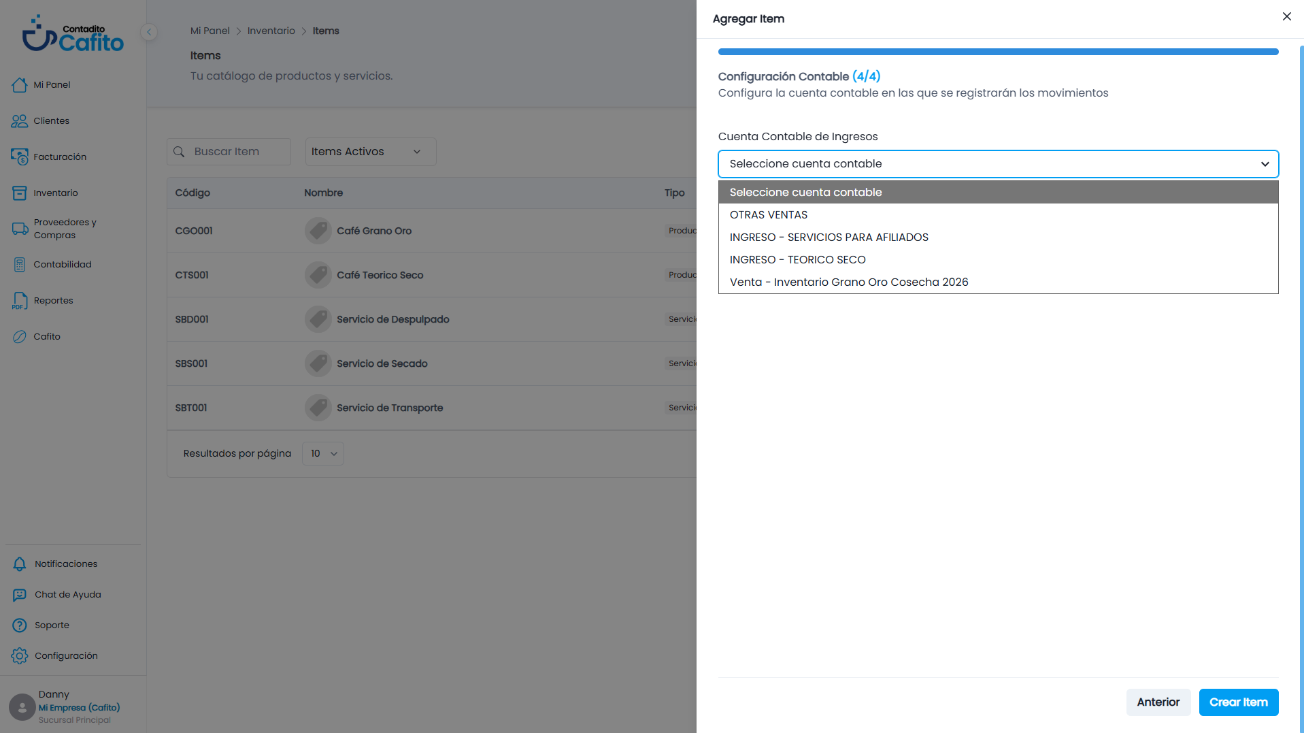Select INGRESO - TEORICO SECO option

point(998,260)
